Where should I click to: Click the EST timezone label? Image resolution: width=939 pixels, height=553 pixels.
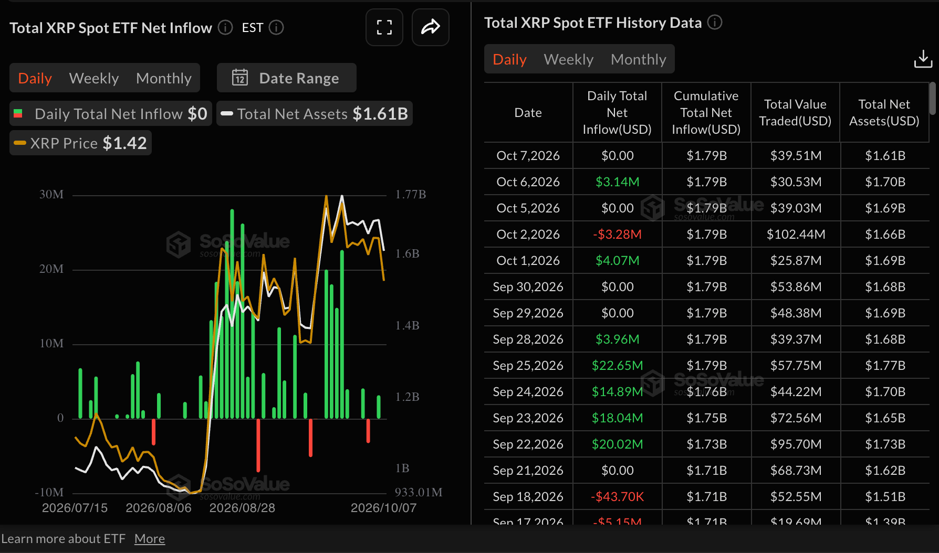click(x=253, y=27)
